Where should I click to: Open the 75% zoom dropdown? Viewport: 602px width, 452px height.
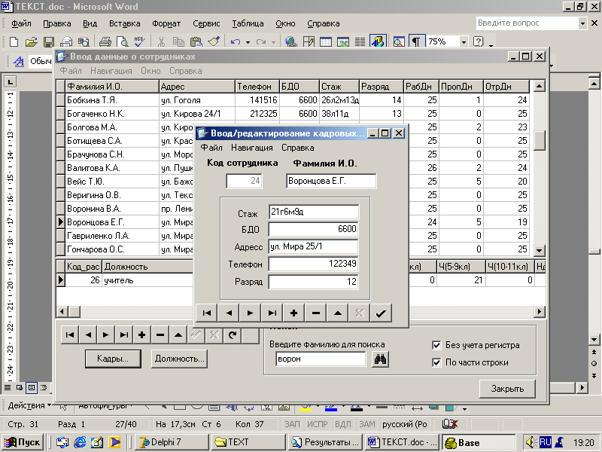coord(462,42)
